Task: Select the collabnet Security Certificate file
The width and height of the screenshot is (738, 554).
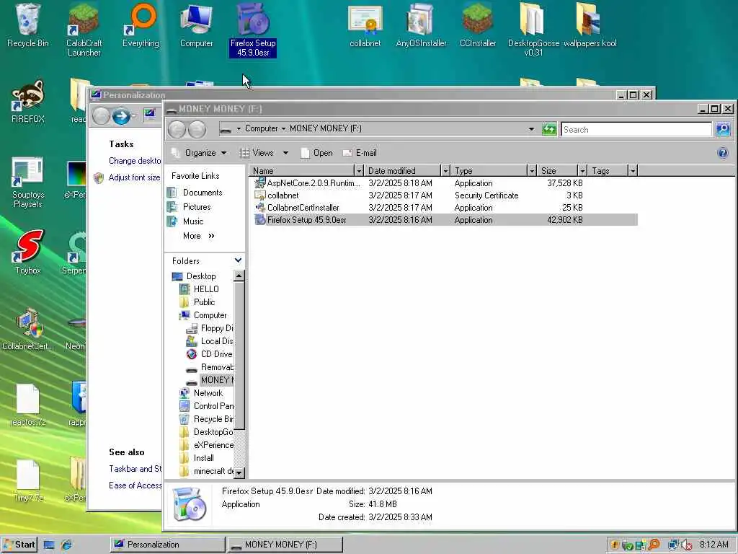Action: coord(445,195)
